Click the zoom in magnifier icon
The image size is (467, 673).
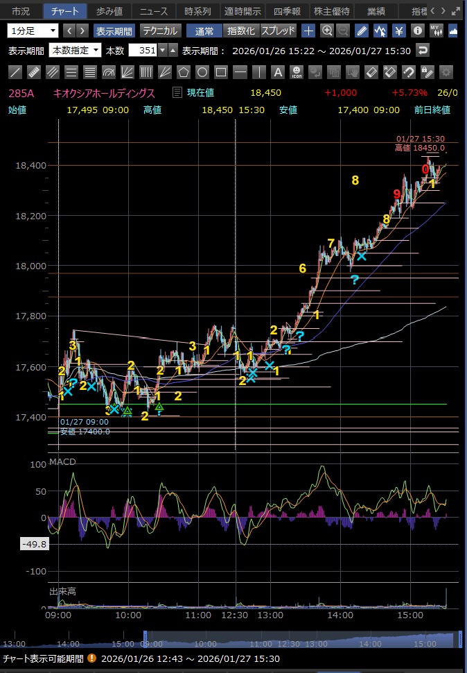tap(326, 31)
